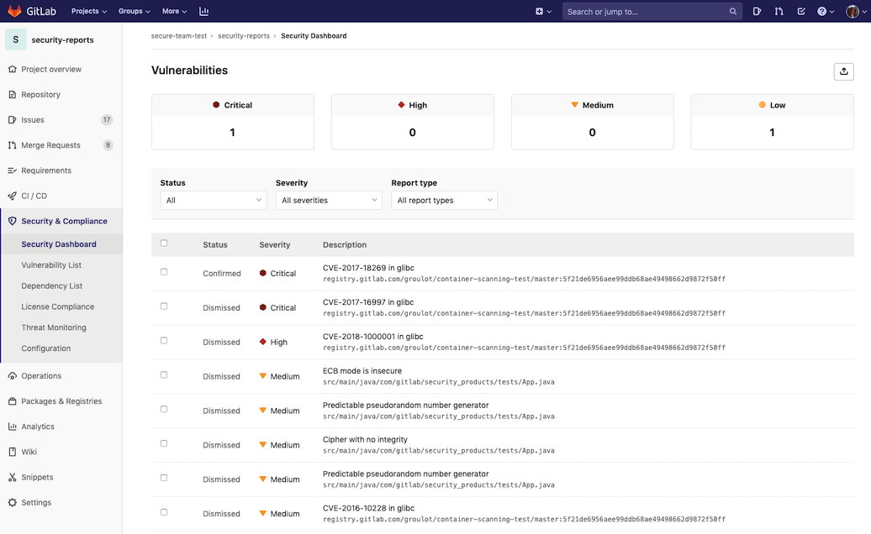
Task: Open the All severities dropdown
Action: pyautogui.click(x=328, y=200)
